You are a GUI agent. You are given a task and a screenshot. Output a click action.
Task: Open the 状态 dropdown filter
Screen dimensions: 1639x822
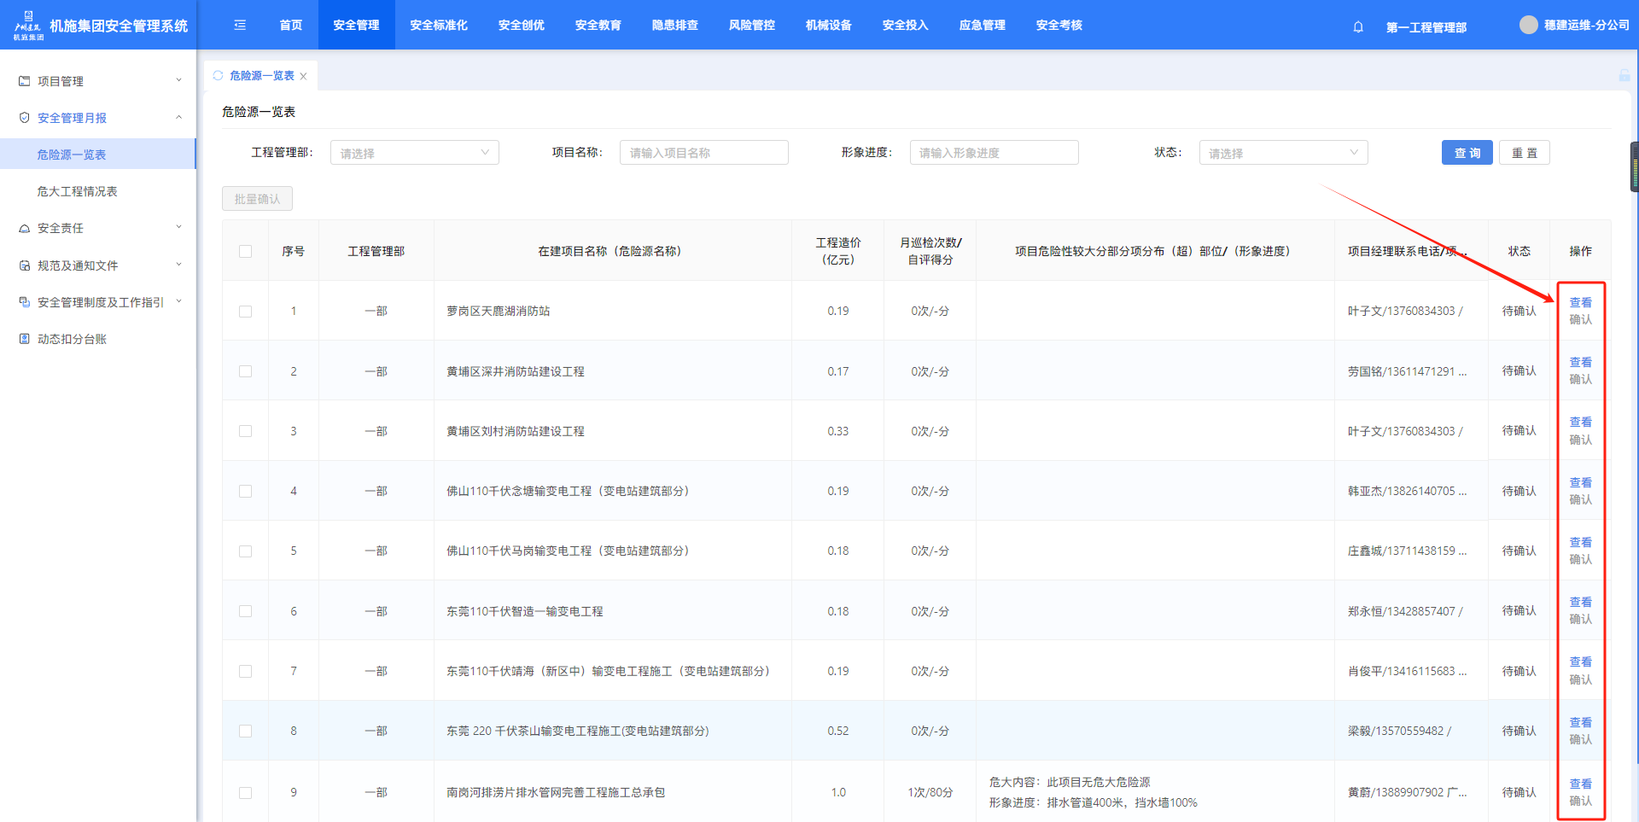tap(1282, 153)
